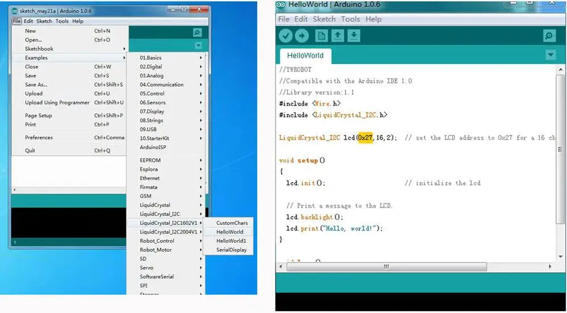Expand Esplora library examples
Screen dimensions: 567x313
tap(166, 169)
